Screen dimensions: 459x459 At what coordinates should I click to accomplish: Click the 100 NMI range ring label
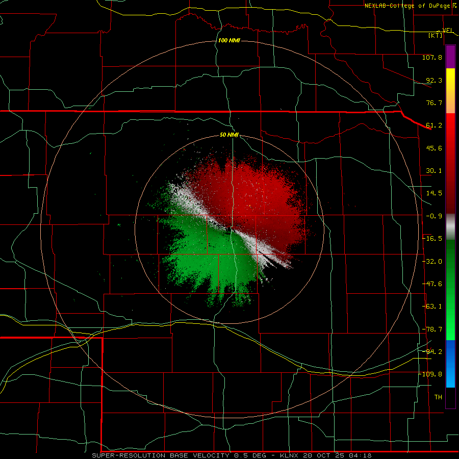(x=229, y=40)
